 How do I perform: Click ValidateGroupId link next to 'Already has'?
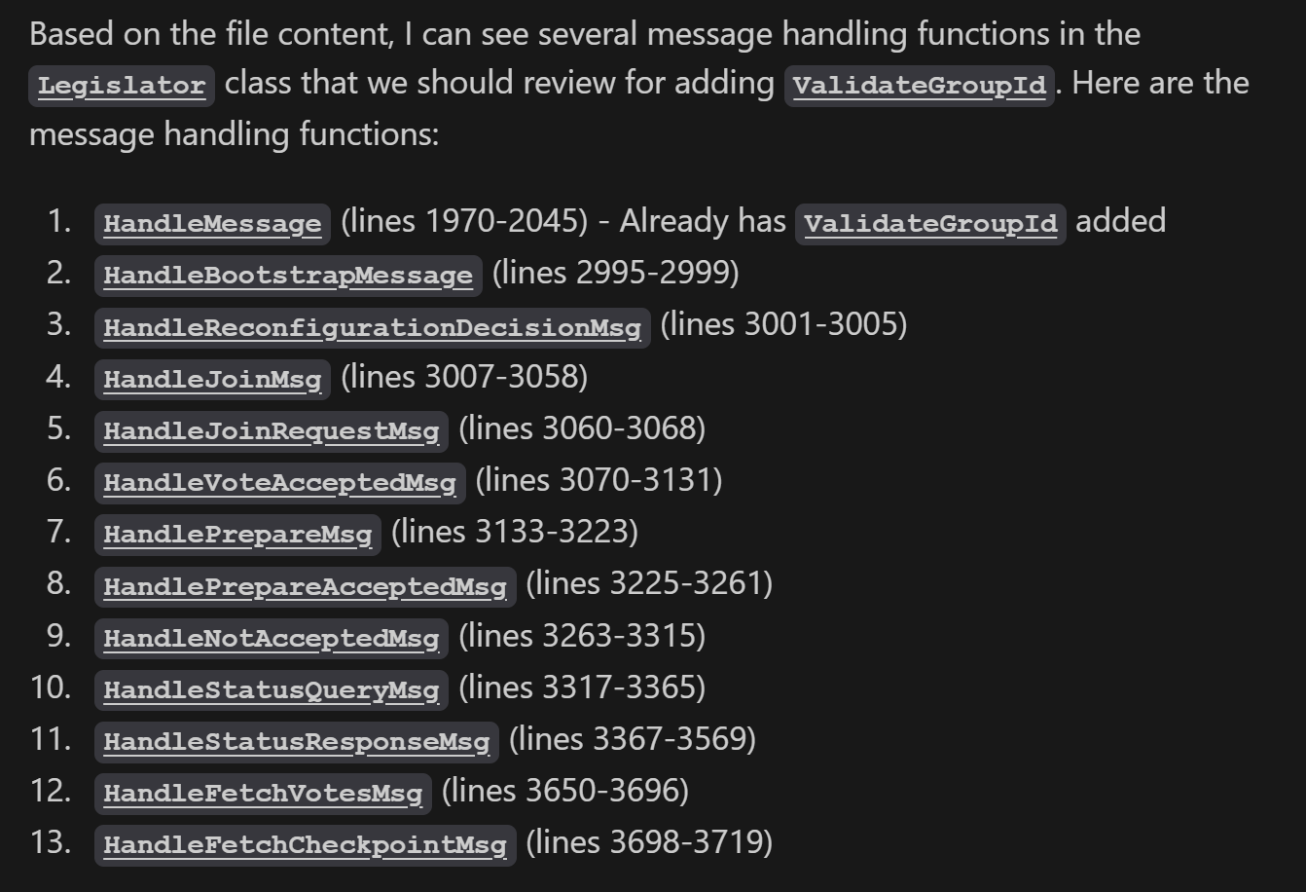[x=930, y=224]
